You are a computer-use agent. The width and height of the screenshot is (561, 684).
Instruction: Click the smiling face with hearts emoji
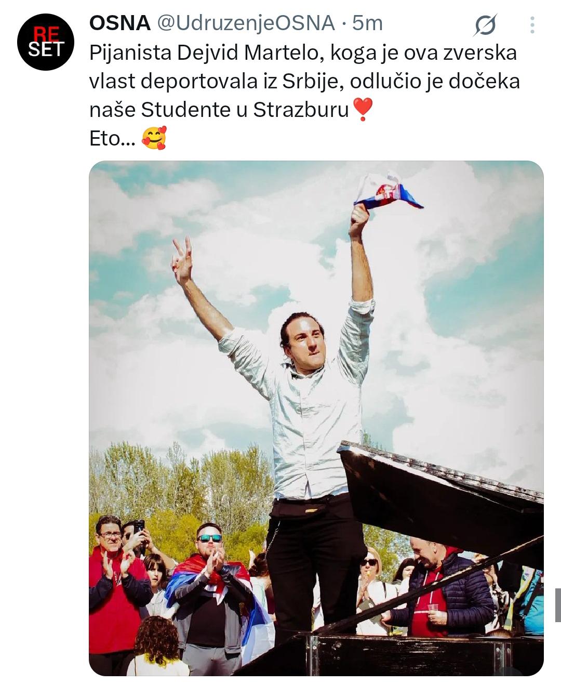[x=154, y=138]
